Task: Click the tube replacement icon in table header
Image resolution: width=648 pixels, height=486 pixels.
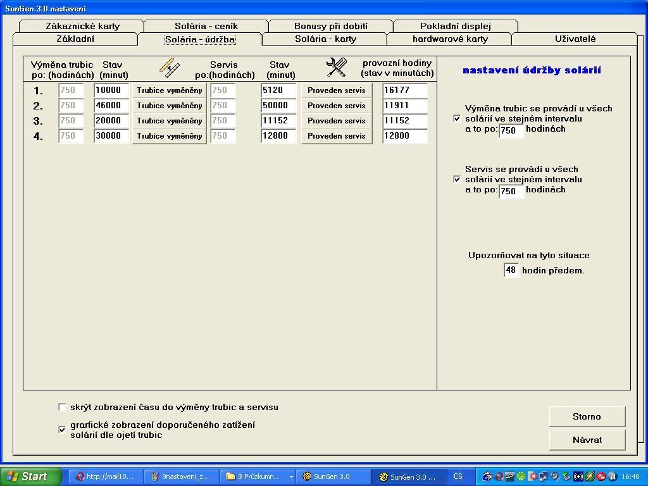Action: coord(170,68)
